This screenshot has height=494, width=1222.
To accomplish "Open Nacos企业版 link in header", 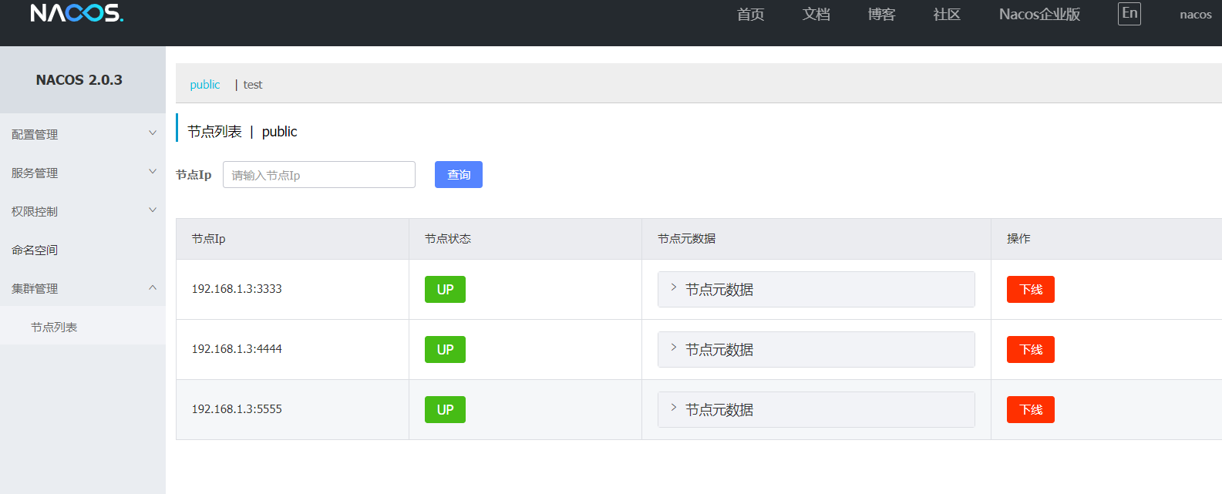I will click(1039, 15).
